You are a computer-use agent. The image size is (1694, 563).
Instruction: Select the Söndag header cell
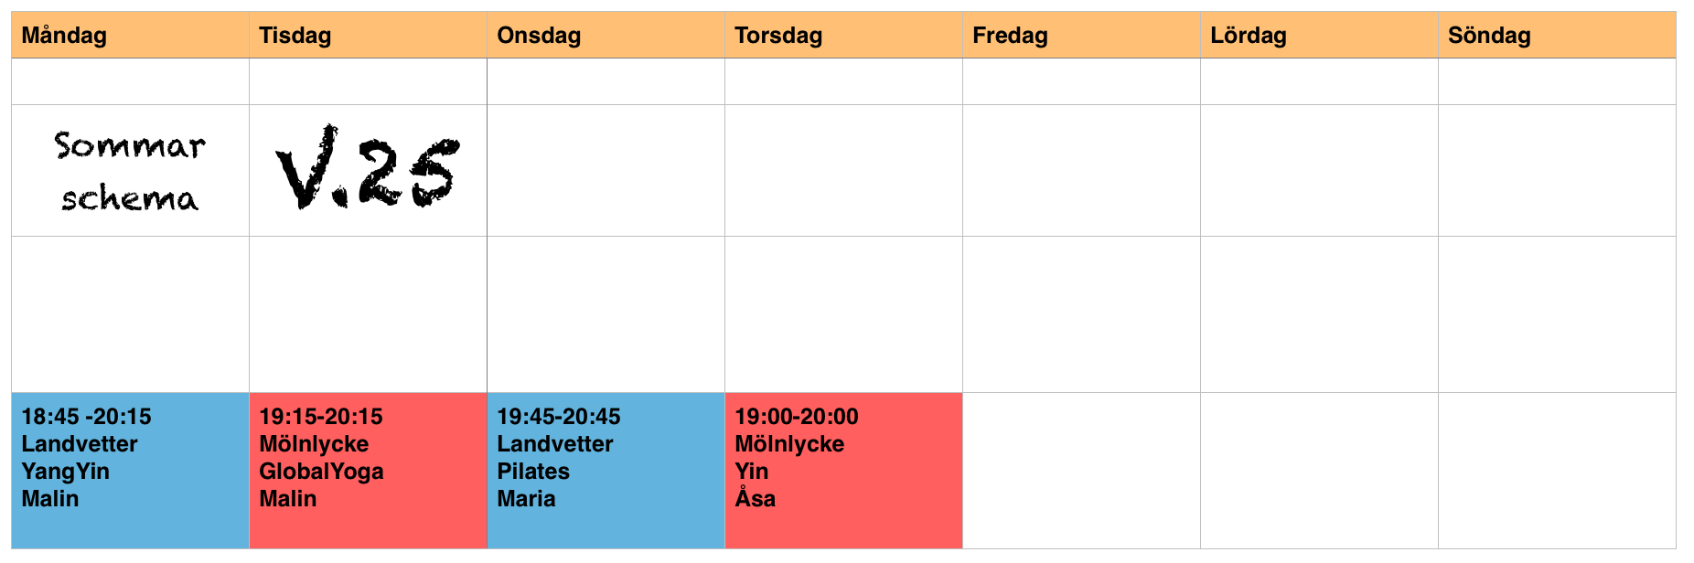(x=1557, y=35)
